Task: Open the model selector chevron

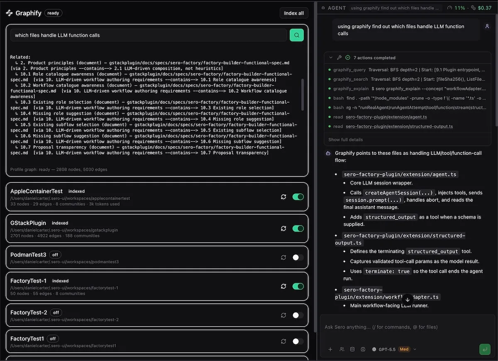Action: [415, 349]
